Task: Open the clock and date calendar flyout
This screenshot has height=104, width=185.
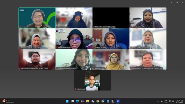Action: (x=180, y=101)
